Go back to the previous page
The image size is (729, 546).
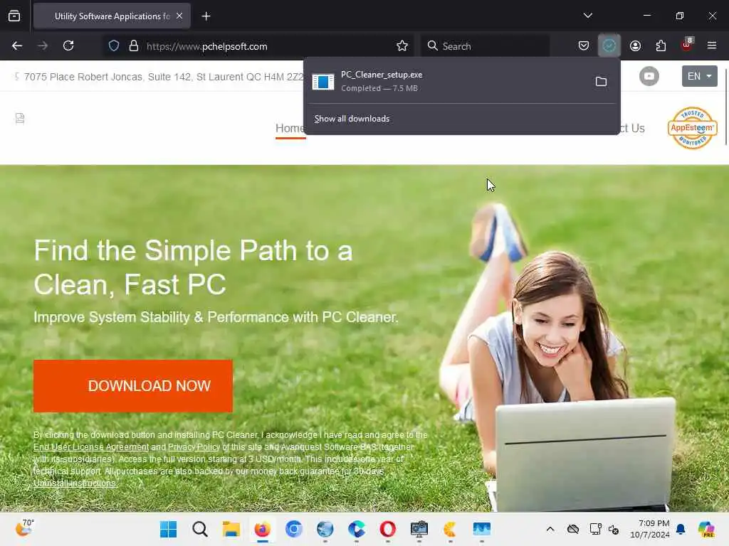[17, 46]
